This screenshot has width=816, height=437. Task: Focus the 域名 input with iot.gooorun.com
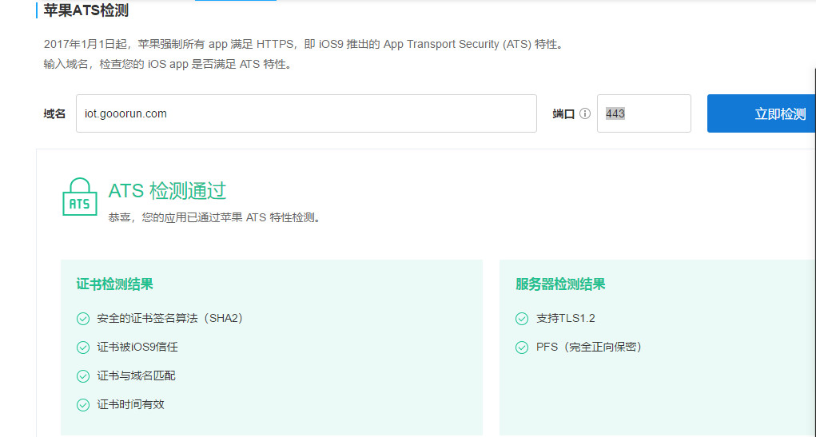click(306, 113)
